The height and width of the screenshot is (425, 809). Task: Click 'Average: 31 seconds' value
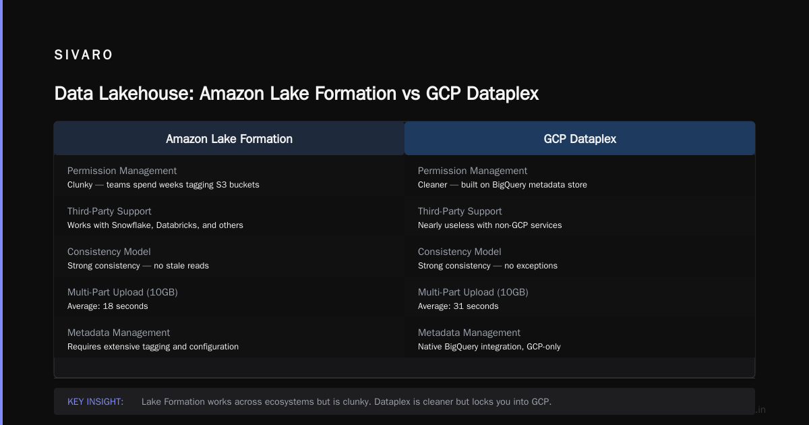pyautogui.click(x=458, y=306)
